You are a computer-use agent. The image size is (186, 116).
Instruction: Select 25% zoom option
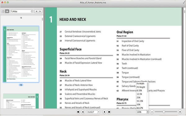coord(138,98)
